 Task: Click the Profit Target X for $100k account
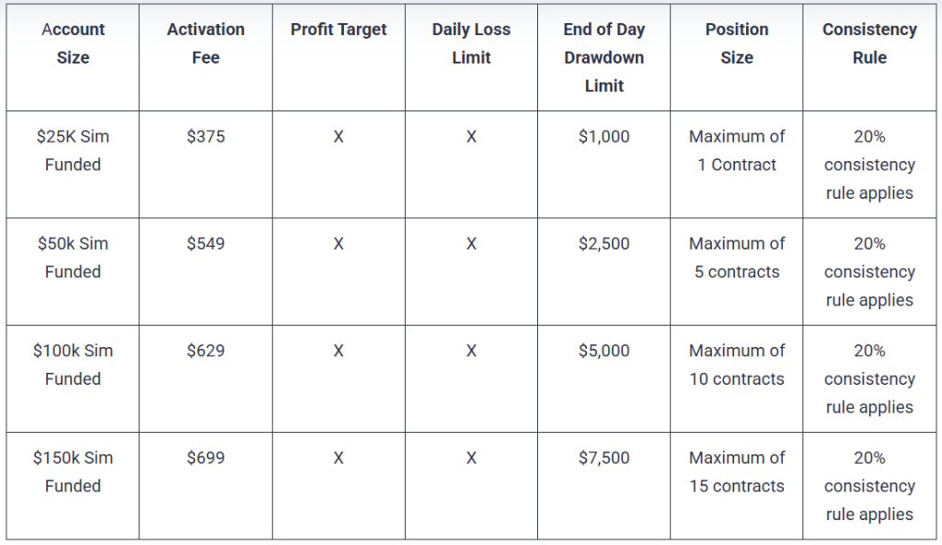tap(339, 351)
